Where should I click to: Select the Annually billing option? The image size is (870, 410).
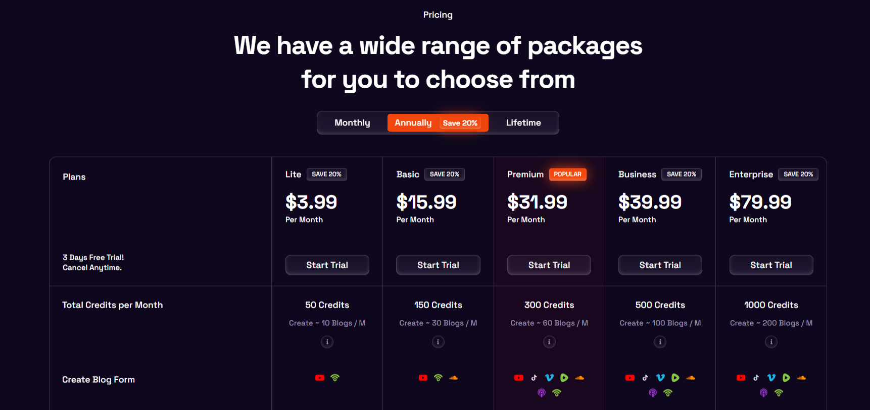[413, 123]
